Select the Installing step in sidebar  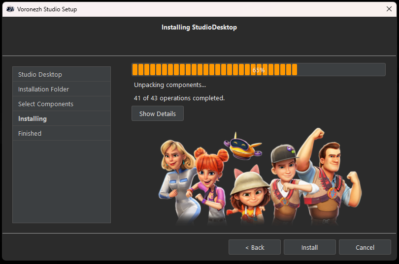(x=61, y=118)
